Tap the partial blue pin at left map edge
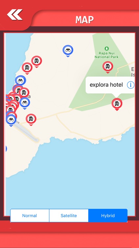The width and height of the screenshot is (139, 248). point(6,149)
